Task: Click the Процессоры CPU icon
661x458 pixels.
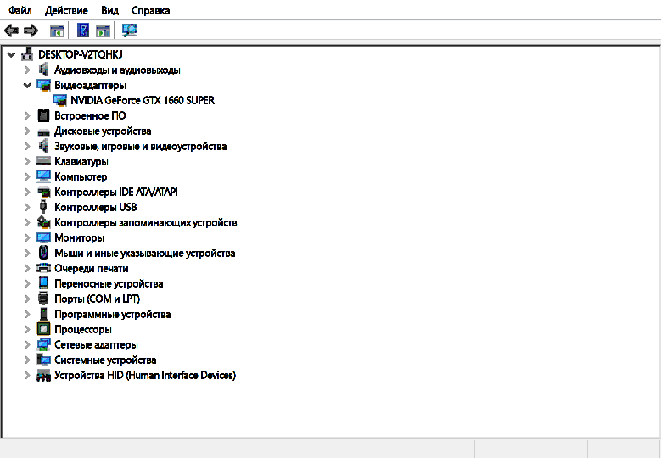Action: coord(43,329)
